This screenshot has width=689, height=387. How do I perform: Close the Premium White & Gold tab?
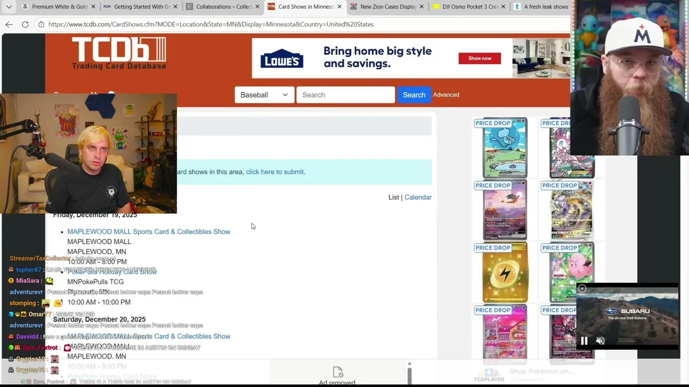93,7
